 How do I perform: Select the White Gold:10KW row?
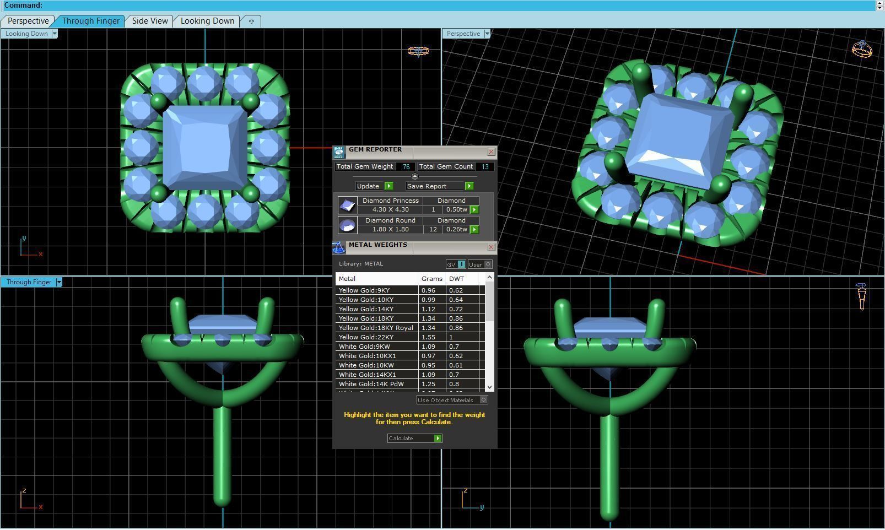pyautogui.click(x=411, y=365)
